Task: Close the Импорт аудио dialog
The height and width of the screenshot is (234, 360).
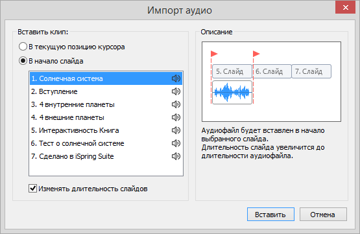Action: click(345, 8)
